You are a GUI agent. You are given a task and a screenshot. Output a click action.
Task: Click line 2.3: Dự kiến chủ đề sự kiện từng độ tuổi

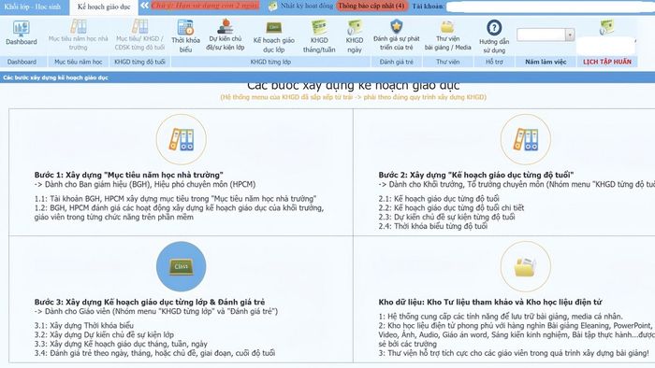[446, 217]
